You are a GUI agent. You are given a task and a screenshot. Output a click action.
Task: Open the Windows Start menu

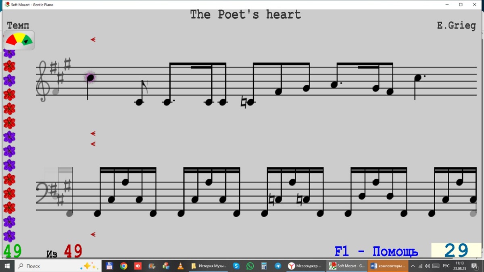point(7,266)
